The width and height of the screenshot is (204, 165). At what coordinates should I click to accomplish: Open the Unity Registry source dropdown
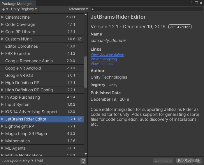point(24,9)
